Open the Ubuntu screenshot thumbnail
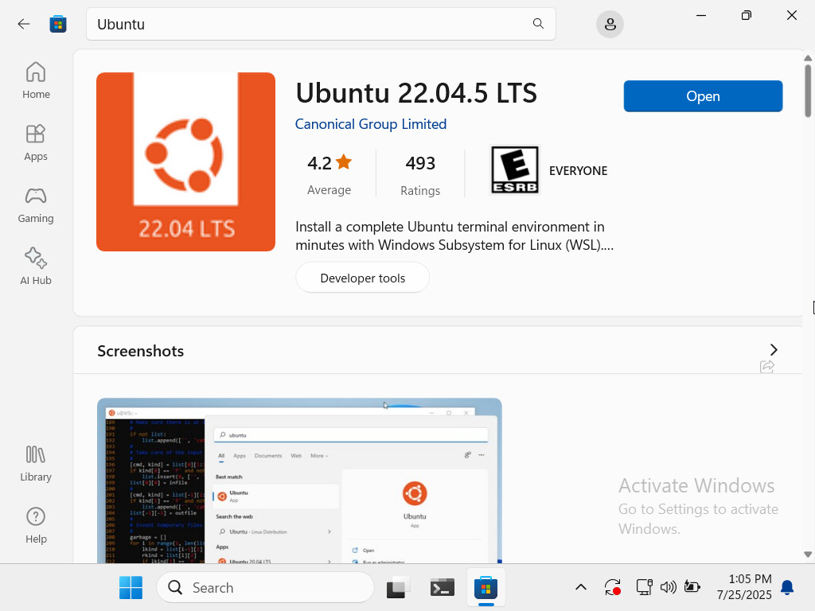 coord(299,481)
